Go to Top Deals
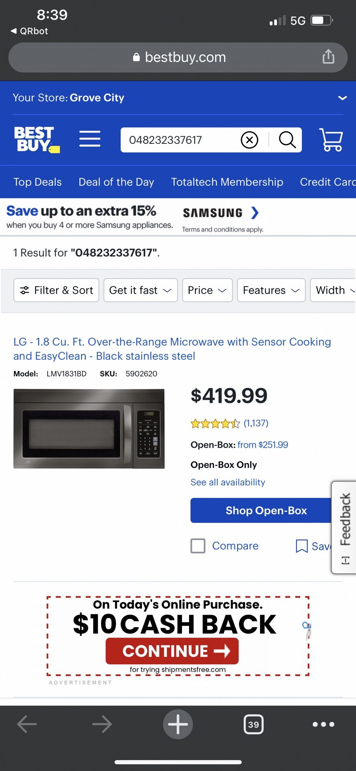The width and height of the screenshot is (356, 771). [x=38, y=182]
